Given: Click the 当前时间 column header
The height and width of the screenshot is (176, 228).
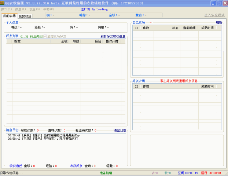Looking at the screenshot, I should click(189, 28).
